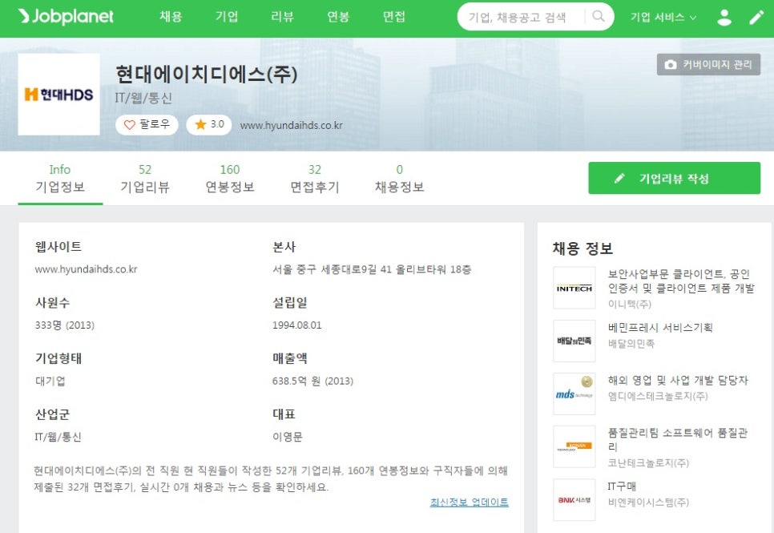Click revenue value 638.5억 원 (2013)

click(313, 381)
